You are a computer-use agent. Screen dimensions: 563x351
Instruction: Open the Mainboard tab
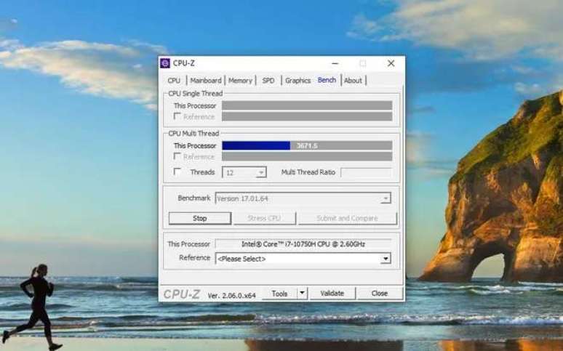tap(206, 81)
